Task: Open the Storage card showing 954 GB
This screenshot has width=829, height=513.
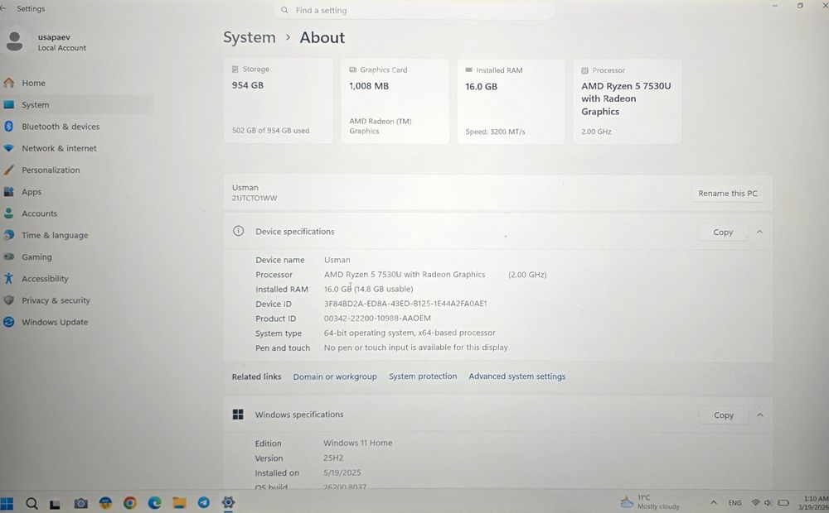Action: point(278,101)
